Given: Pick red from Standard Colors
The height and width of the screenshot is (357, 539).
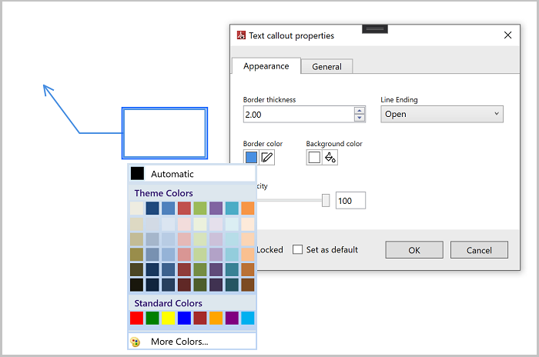Looking at the screenshot, I should point(137,318).
